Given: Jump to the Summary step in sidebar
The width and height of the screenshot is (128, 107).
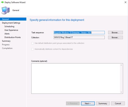Looking at the screenshot, I should (x=6, y=41).
